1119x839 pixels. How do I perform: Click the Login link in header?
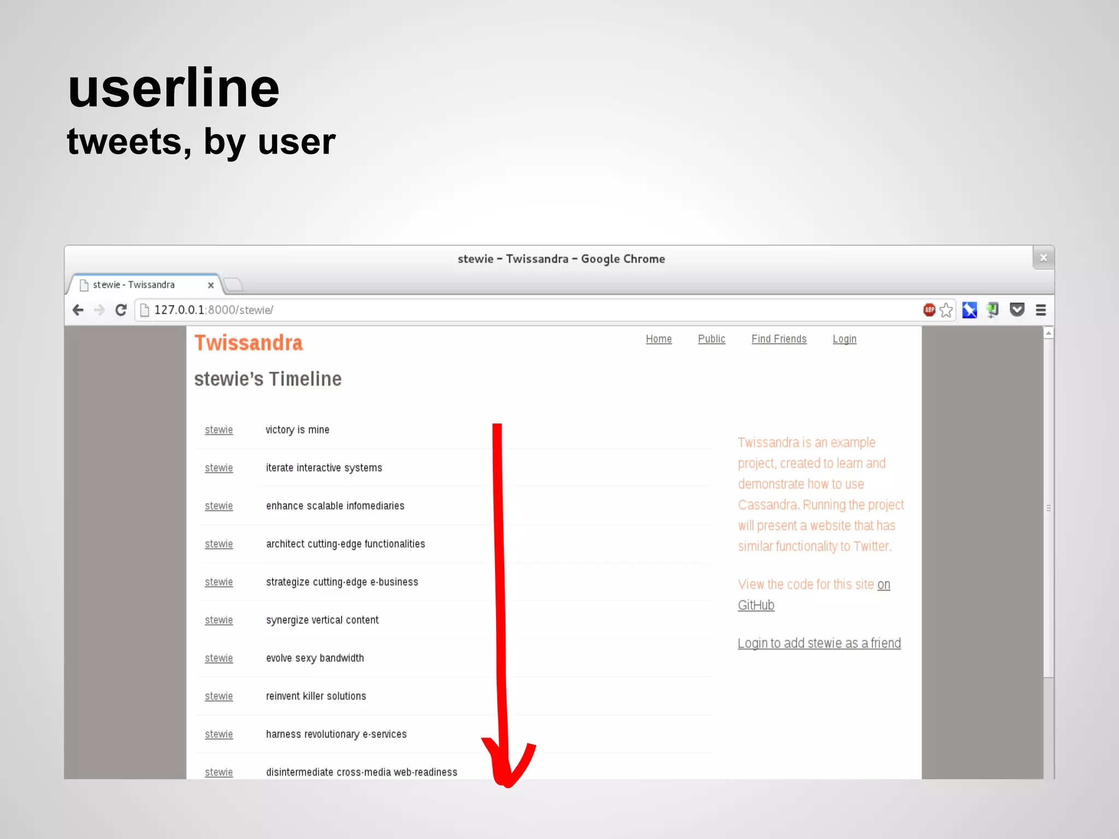[x=844, y=339]
